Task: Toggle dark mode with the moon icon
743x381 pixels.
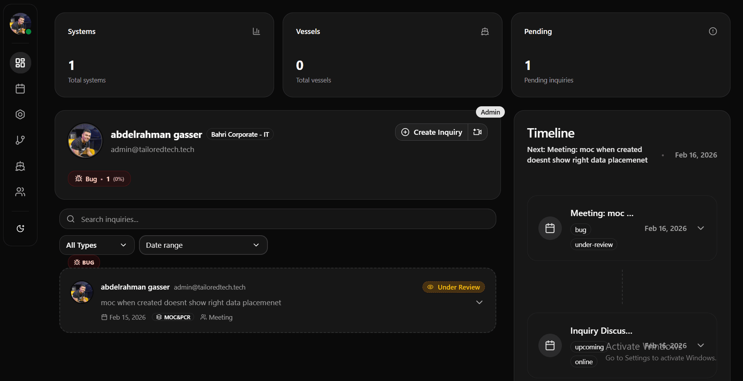Action: point(20,228)
